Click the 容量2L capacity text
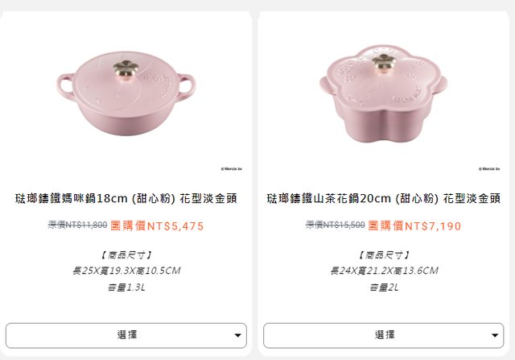Image resolution: width=515 pixels, height=360 pixels. [x=384, y=288]
